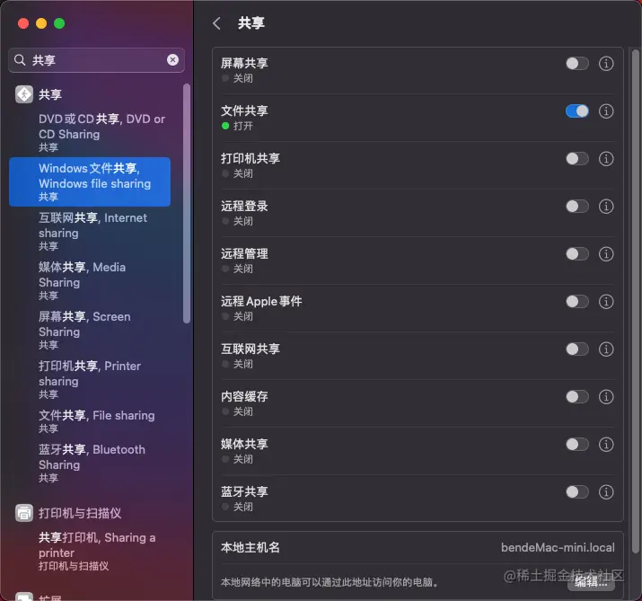Click the green zoom window button
This screenshot has width=642, height=601.
(x=59, y=23)
